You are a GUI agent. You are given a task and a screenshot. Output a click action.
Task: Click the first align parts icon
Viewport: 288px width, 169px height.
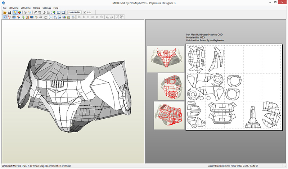(x=79, y=17)
